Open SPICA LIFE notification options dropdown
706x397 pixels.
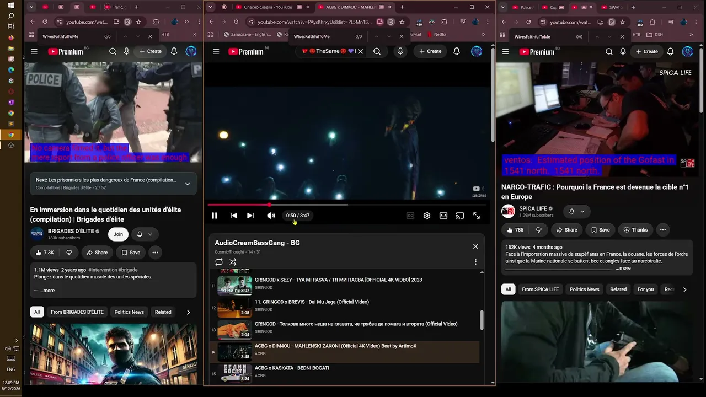coord(576,212)
